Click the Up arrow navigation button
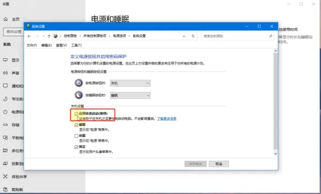Viewport: 321px width, 194px height. pyautogui.click(x=49, y=36)
